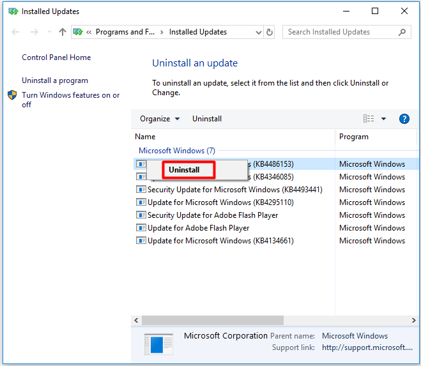Open Turn Windows features on or off
Screen dimensions: 421x366
point(71,100)
